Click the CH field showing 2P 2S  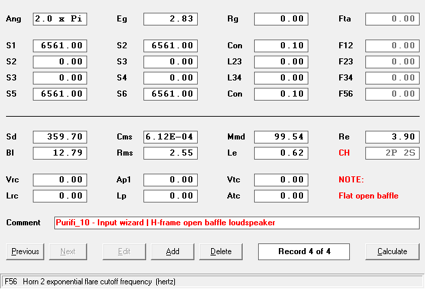click(x=392, y=153)
